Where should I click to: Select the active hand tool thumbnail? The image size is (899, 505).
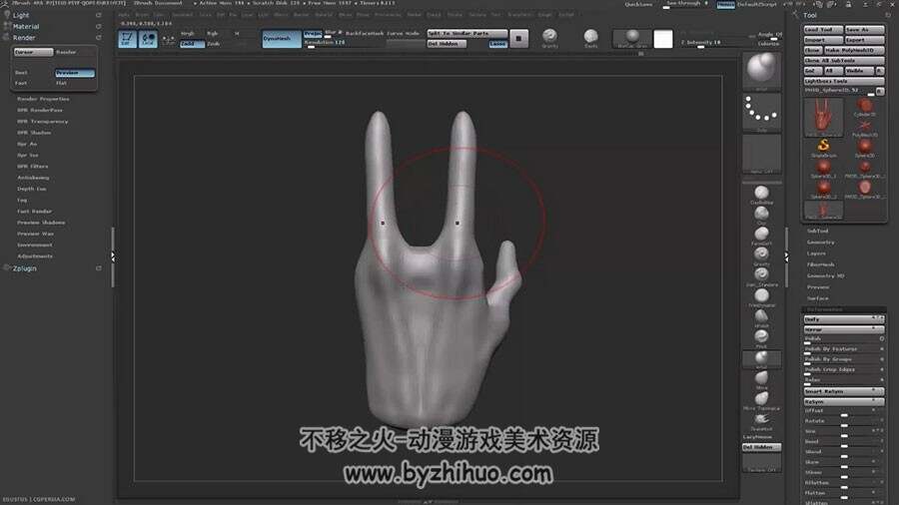tap(823, 118)
